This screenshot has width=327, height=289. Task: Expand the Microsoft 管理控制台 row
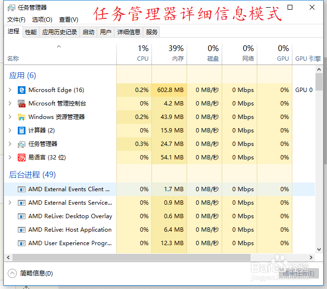point(10,104)
